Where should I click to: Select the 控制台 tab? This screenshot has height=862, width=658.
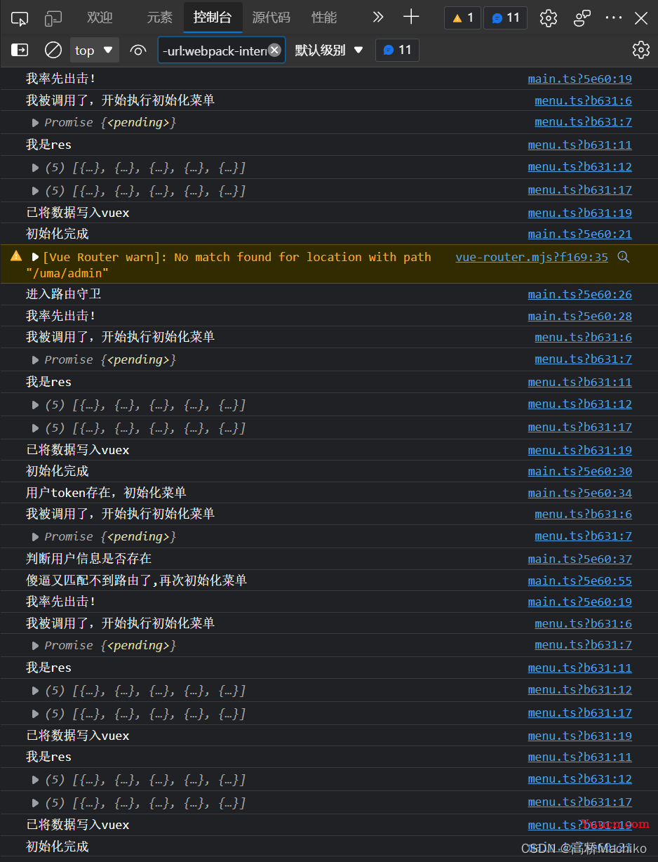coord(213,18)
